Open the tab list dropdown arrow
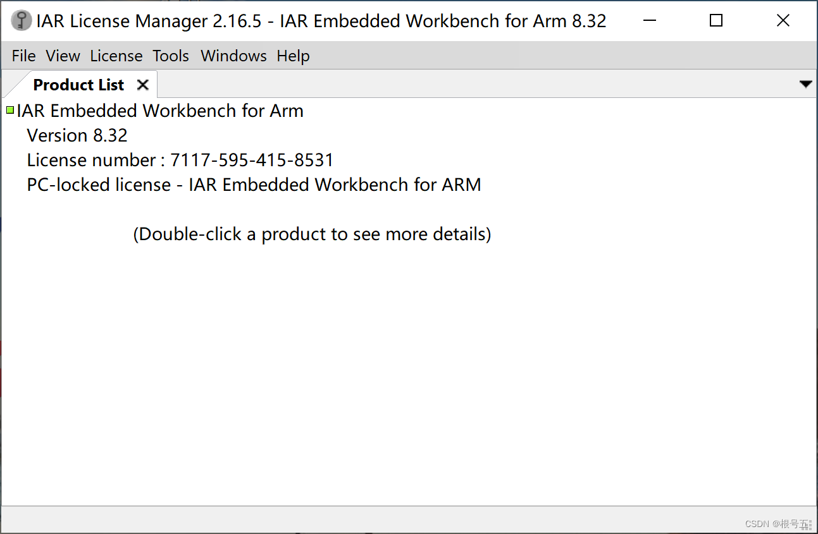Screen dimensions: 818x534 click(805, 84)
